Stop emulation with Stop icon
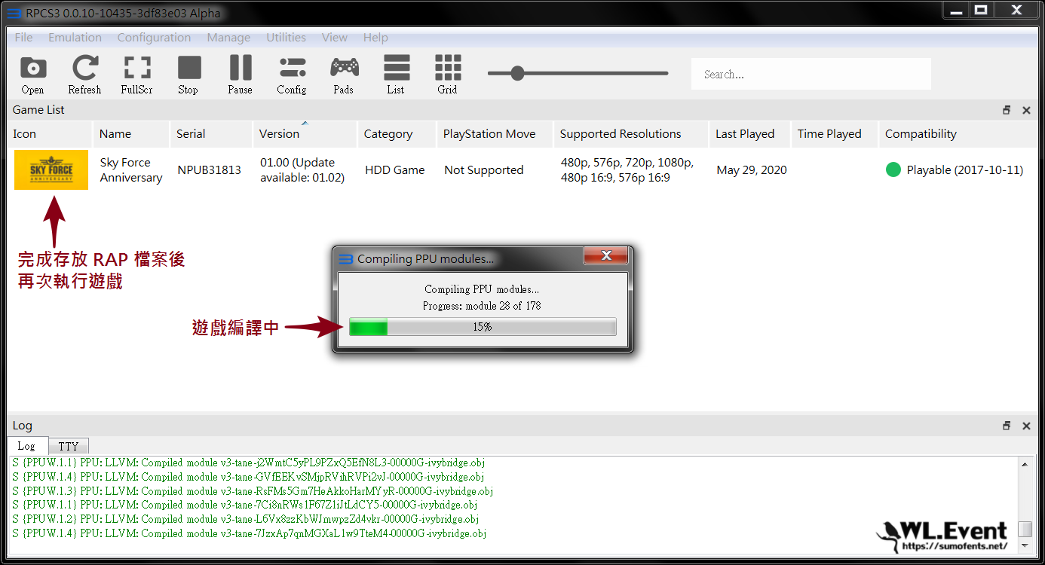This screenshot has height=565, width=1045. pos(188,75)
